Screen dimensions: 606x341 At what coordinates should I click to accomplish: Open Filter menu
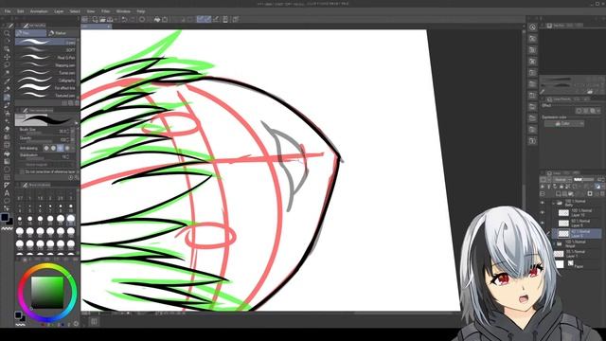click(105, 11)
